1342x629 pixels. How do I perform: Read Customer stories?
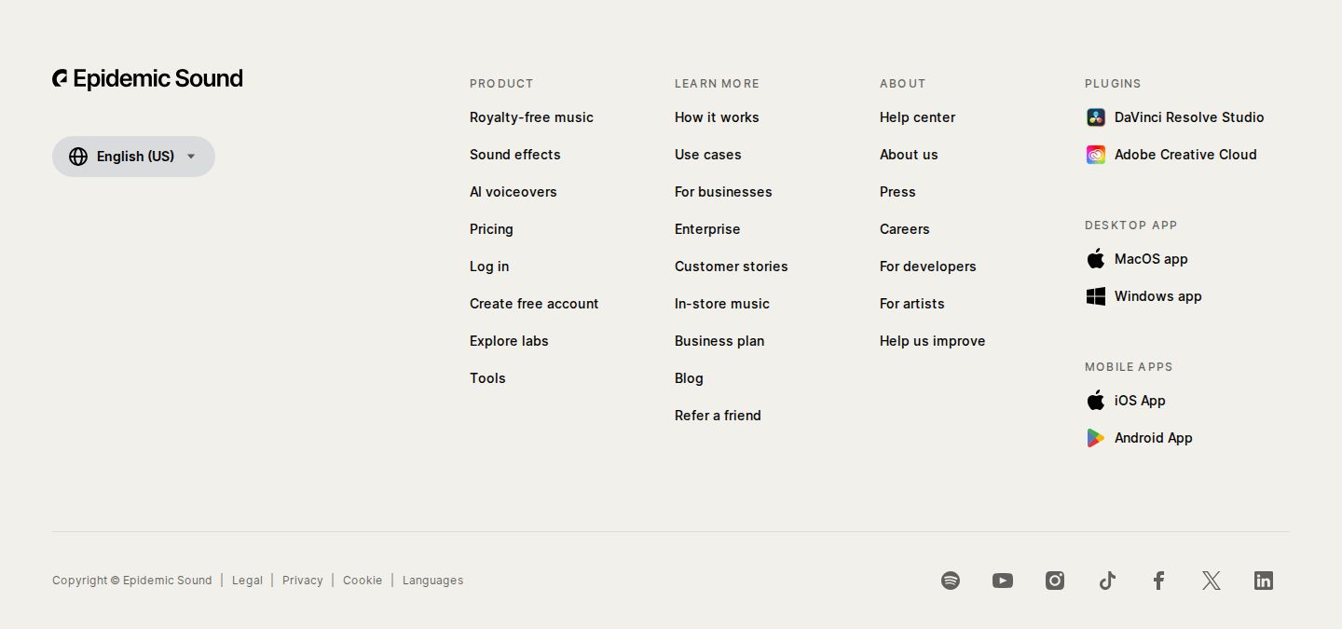732,267
